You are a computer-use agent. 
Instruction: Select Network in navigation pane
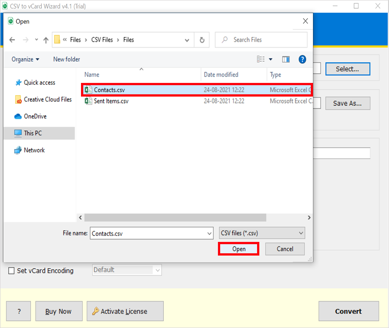point(34,150)
